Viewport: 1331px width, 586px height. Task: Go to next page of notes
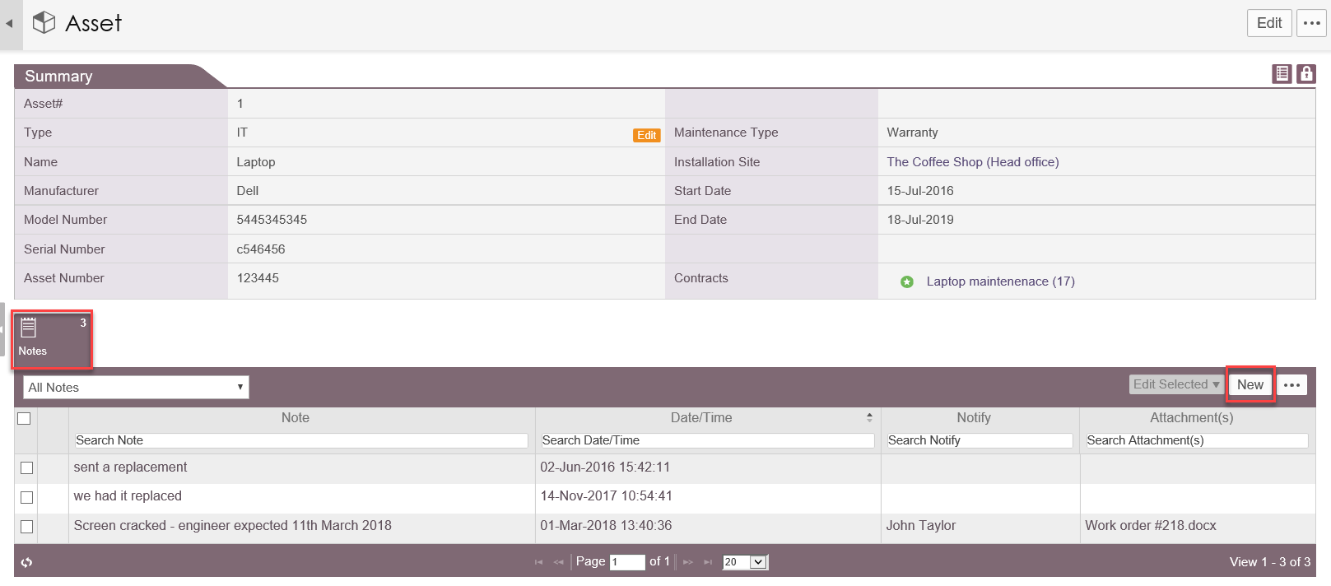coord(688,562)
